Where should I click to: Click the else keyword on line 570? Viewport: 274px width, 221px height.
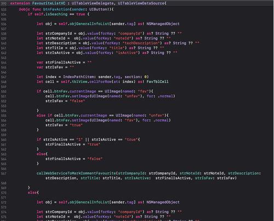pos(32,193)
